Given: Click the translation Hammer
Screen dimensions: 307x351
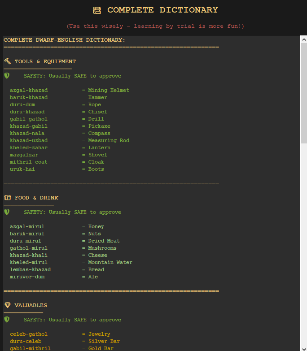Looking at the screenshot, I should 98,97.
